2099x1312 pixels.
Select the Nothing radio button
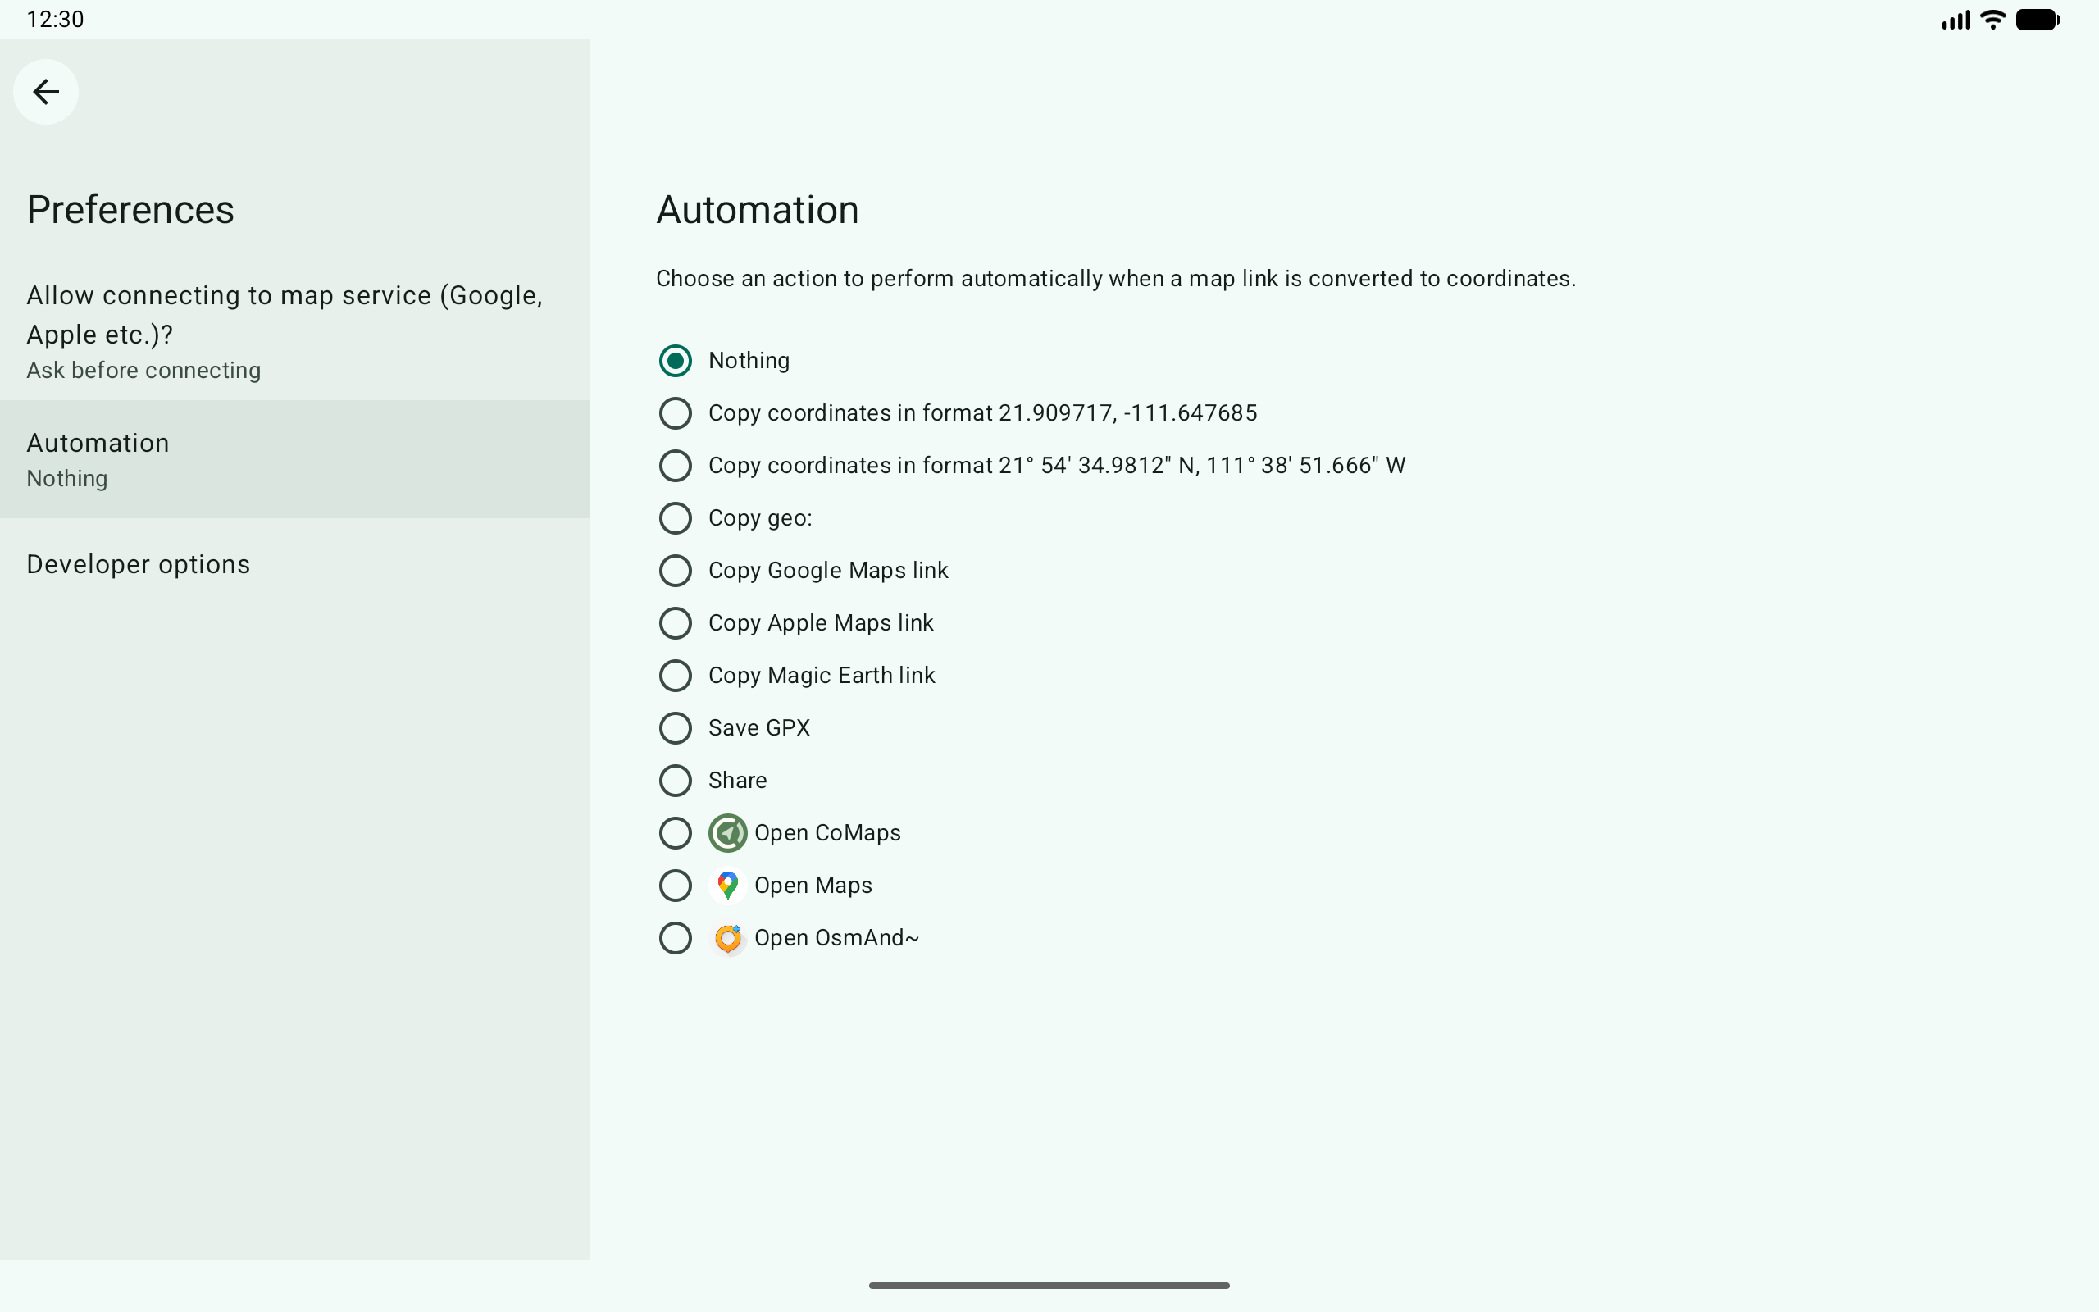tap(675, 361)
